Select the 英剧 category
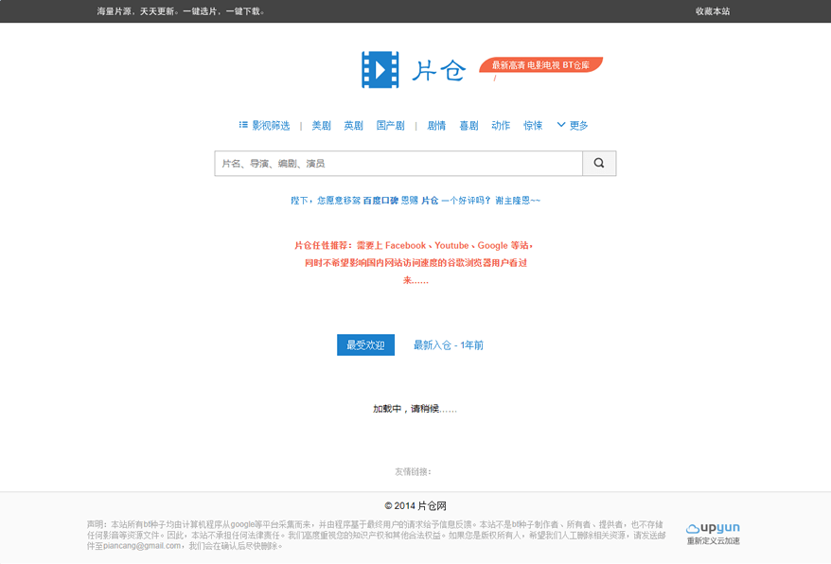Screen dimensions: 831x564 [x=353, y=126]
